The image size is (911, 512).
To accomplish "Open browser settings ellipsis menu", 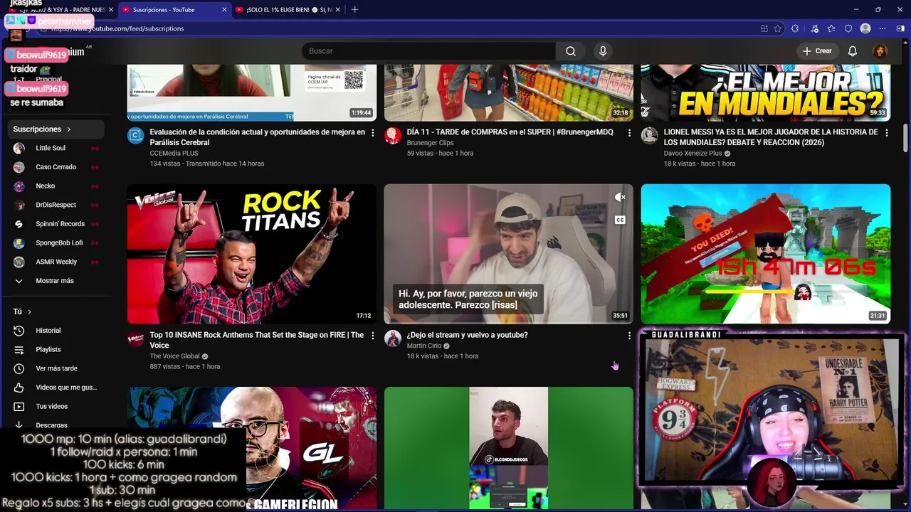I will (x=883, y=28).
